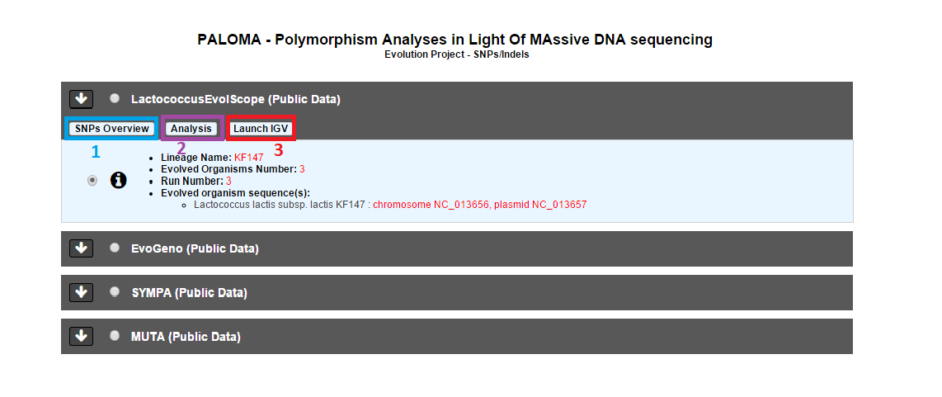
Task: Open SNPs Overview
Action: pyautogui.click(x=111, y=128)
